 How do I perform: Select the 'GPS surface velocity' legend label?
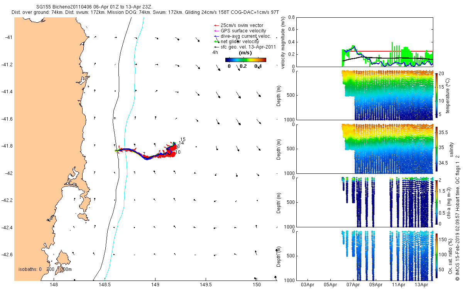(x=243, y=31)
